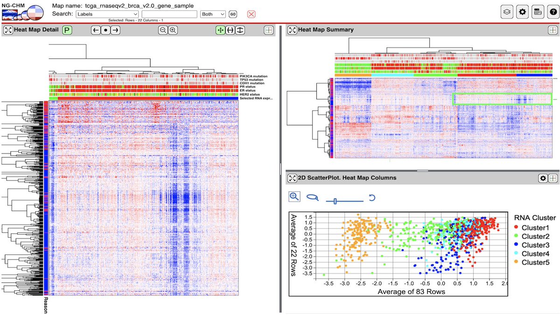Click the RNA Cluster legend title

[534, 218]
